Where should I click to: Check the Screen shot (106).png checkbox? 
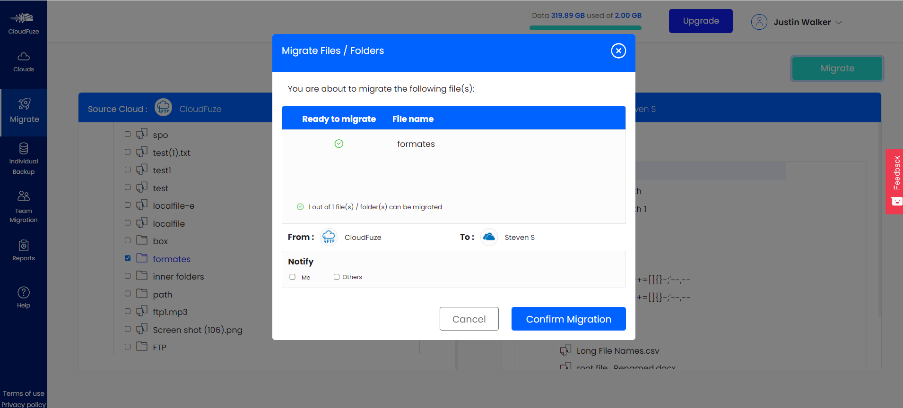(x=128, y=329)
